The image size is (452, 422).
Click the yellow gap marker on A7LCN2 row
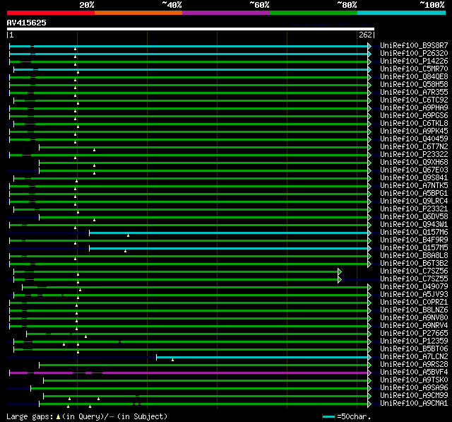172,359
